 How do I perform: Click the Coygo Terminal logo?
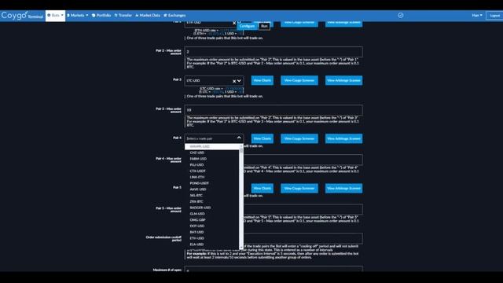tap(22, 16)
